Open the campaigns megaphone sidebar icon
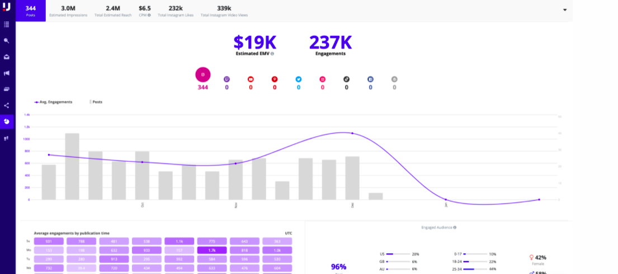This screenshot has width=618, height=274. click(6, 73)
